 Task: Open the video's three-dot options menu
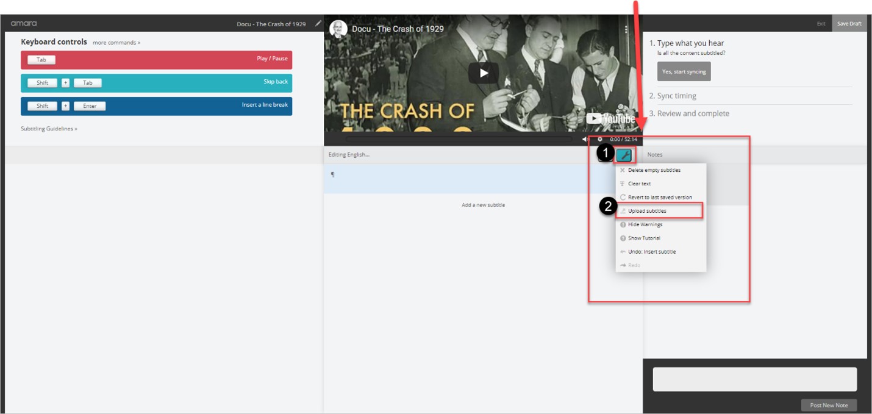point(626,29)
